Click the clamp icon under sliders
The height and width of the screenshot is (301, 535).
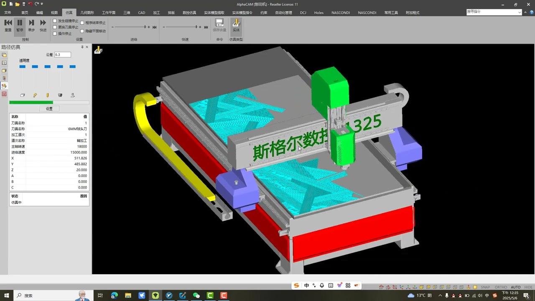(35, 95)
